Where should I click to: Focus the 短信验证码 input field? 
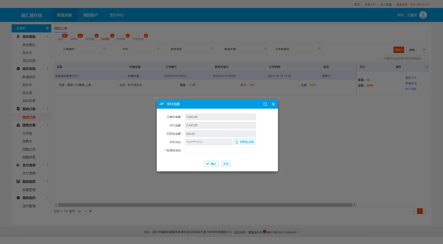pos(220,150)
